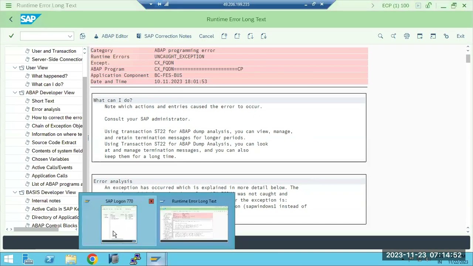Click the Cancel button
473x266 pixels.
pyautogui.click(x=206, y=36)
